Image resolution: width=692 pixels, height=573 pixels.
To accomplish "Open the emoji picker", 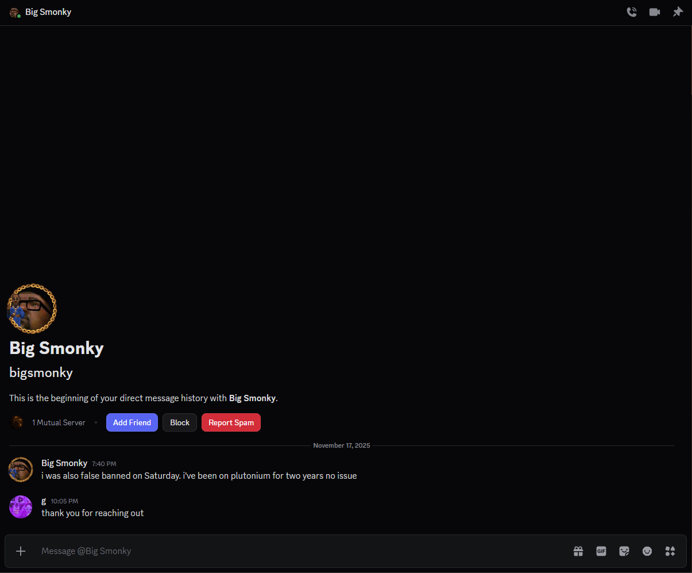I will click(x=647, y=551).
